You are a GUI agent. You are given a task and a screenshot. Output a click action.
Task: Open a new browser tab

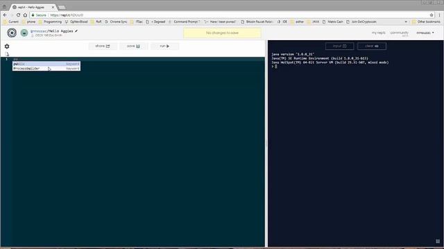tap(62, 7)
